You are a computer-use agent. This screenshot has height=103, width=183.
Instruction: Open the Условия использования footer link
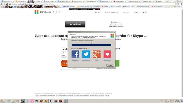tap(81, 96)
